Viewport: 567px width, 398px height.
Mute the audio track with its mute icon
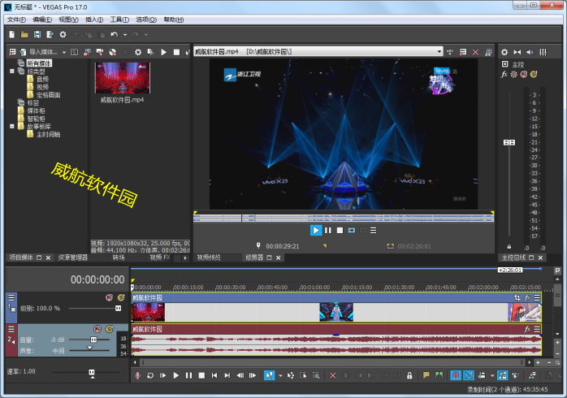pos(97,329)
